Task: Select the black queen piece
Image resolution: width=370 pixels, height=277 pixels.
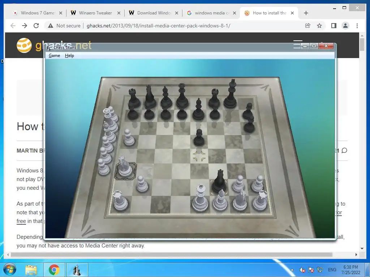Action: 182,95
